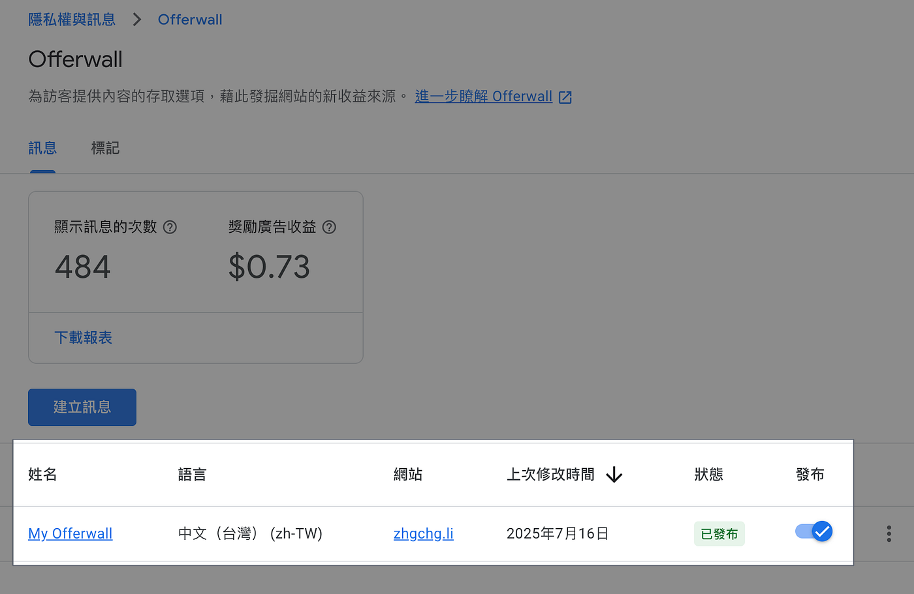This screenshot has width=914, height=594.
Task: Click the external-link icon after 進一步瞭解 Offerwall
Action: pos(565,97)
